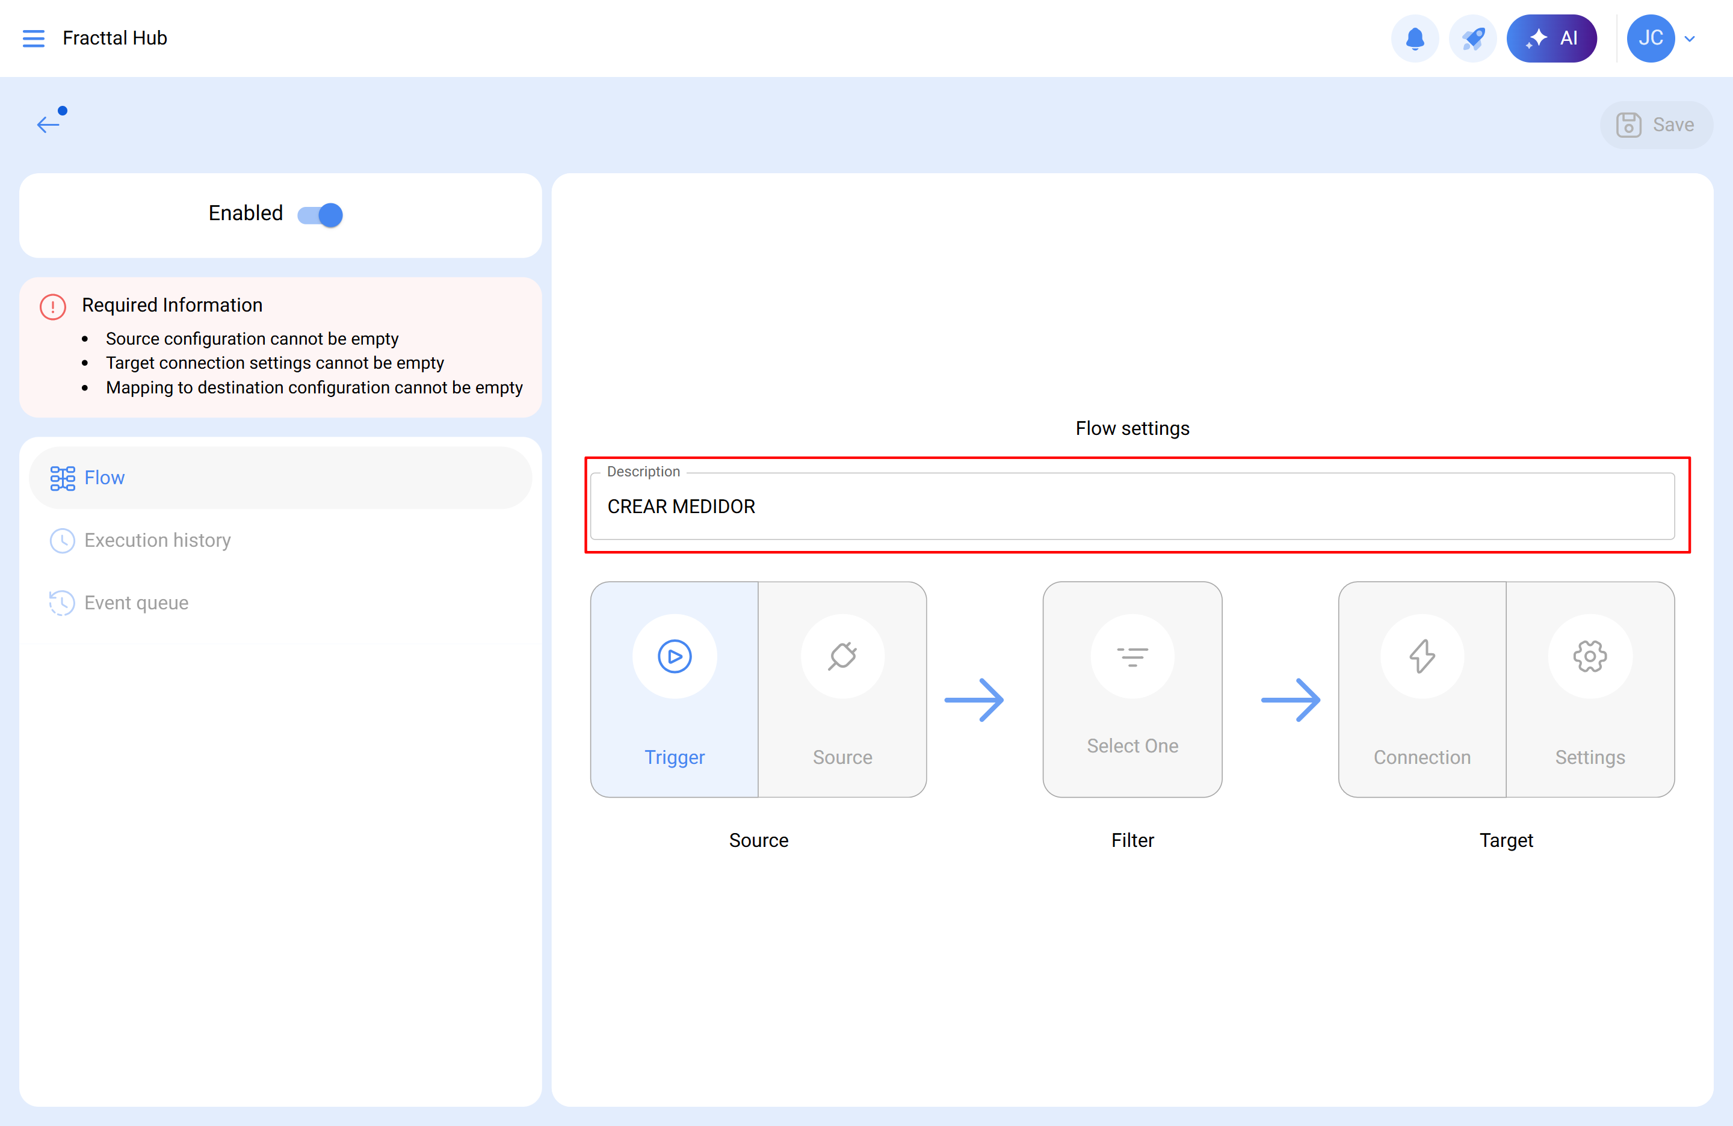Click the JC user avatar
1733x1126 pixels.
pos(1650,38)
